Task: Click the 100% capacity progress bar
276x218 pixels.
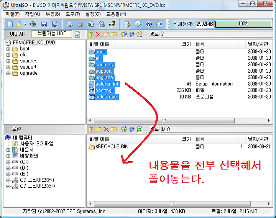Action: (244, 24)
